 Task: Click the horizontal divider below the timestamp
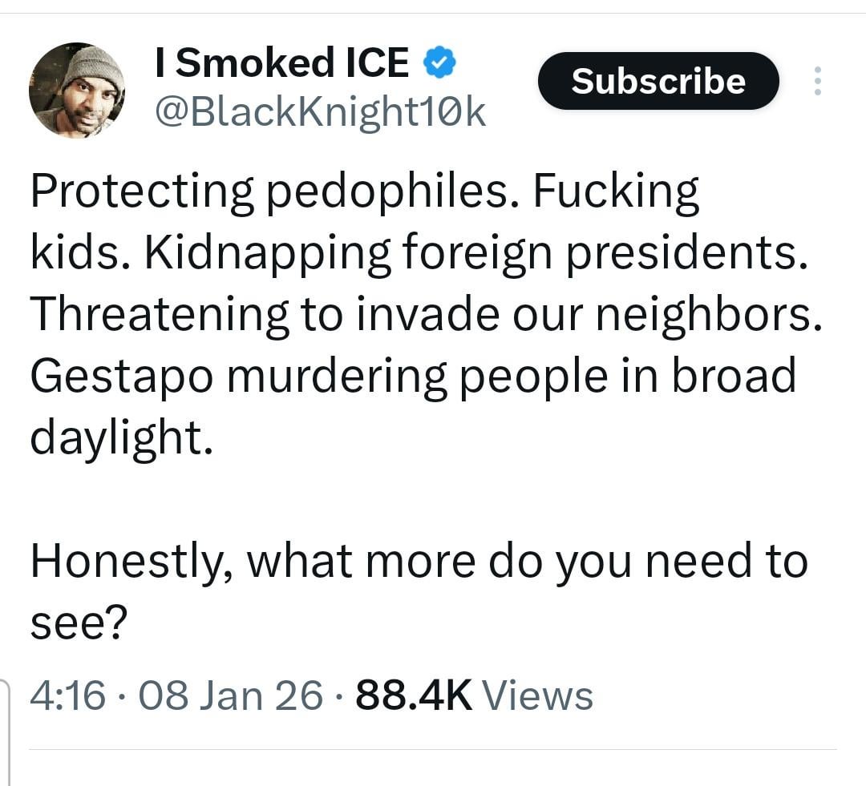coord(433,750)
